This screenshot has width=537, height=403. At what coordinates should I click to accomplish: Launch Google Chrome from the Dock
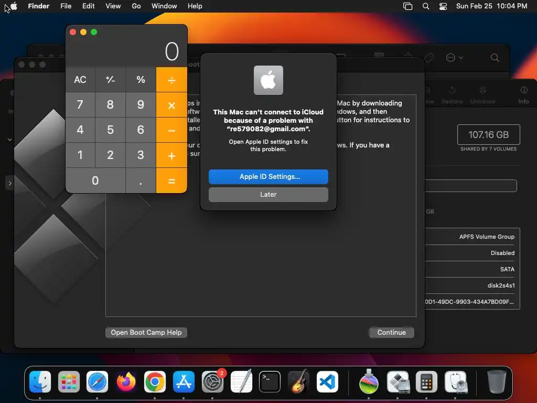[x=155, y=382]
